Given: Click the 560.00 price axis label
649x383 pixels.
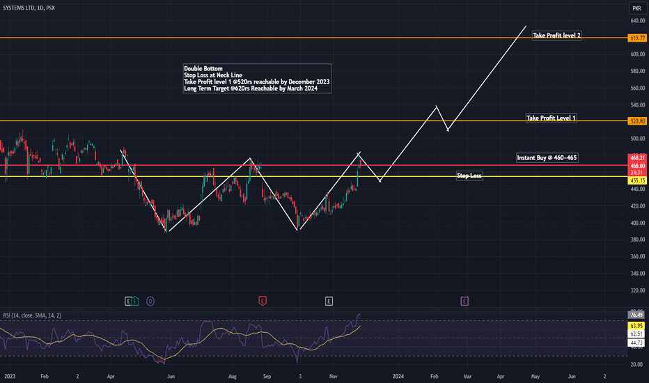Looking at the screenshot, I should click(637, 88).
